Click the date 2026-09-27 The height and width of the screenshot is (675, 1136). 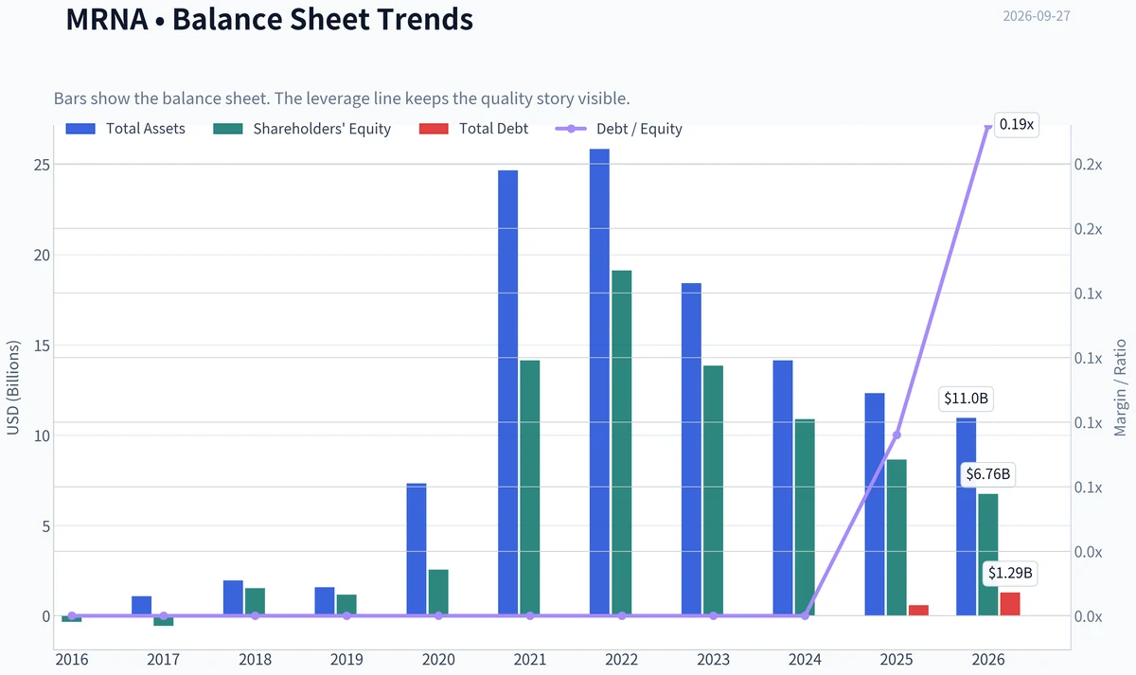(x=1037, y=16)
